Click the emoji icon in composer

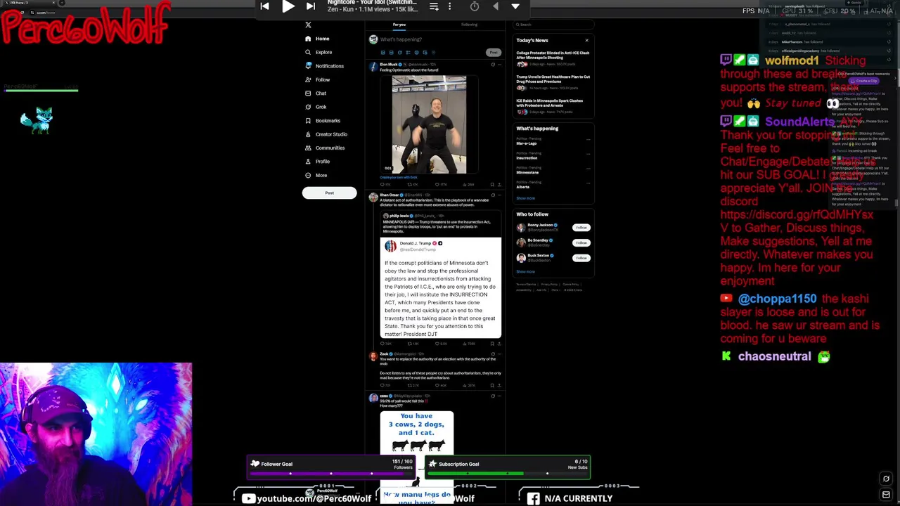coord(417,53)
